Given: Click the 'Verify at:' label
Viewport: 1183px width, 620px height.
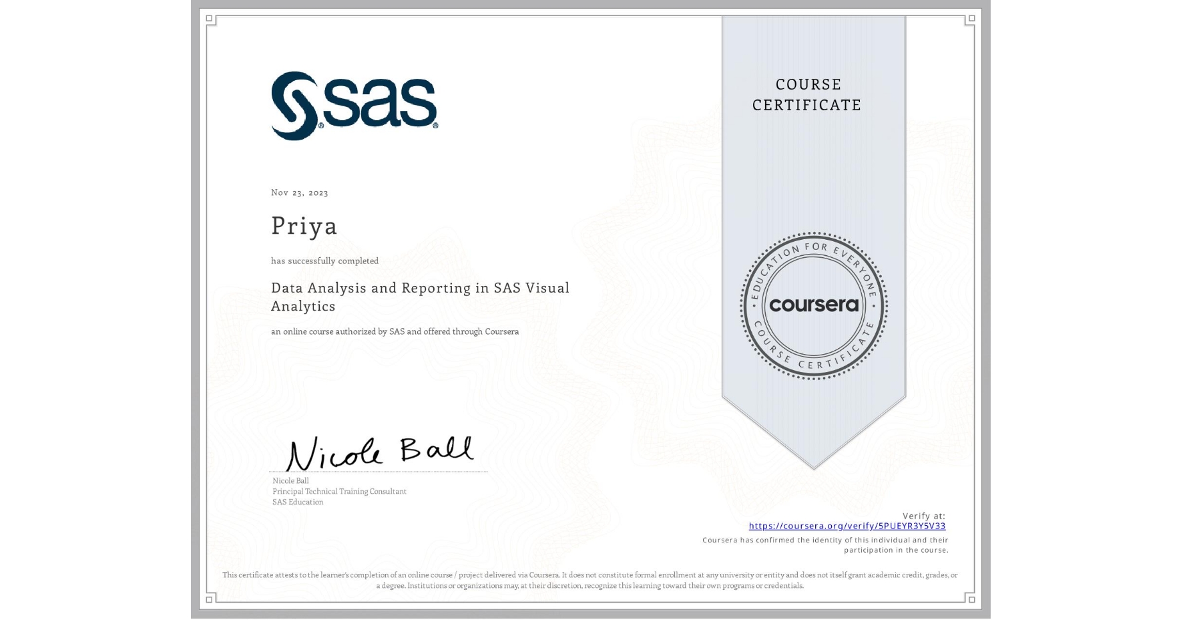Looking at the screenshot, I should tap(924, 516).
